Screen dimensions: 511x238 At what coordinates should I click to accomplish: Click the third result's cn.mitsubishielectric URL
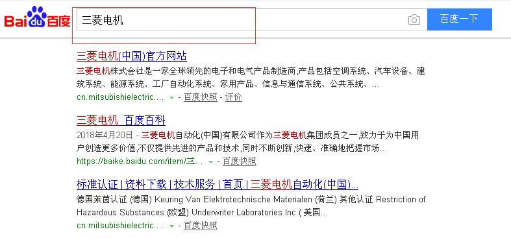tap(120, 225)
